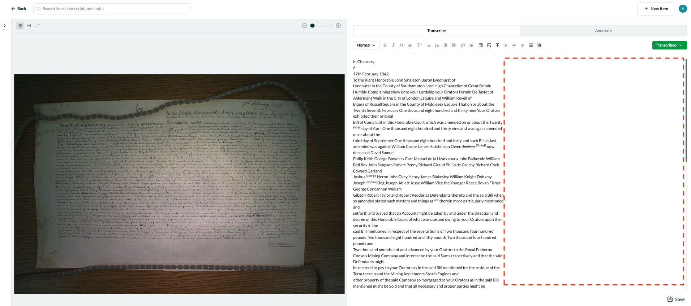Insert a bulleted list
This screenshot has width=691, height=306.
point(429,45)
